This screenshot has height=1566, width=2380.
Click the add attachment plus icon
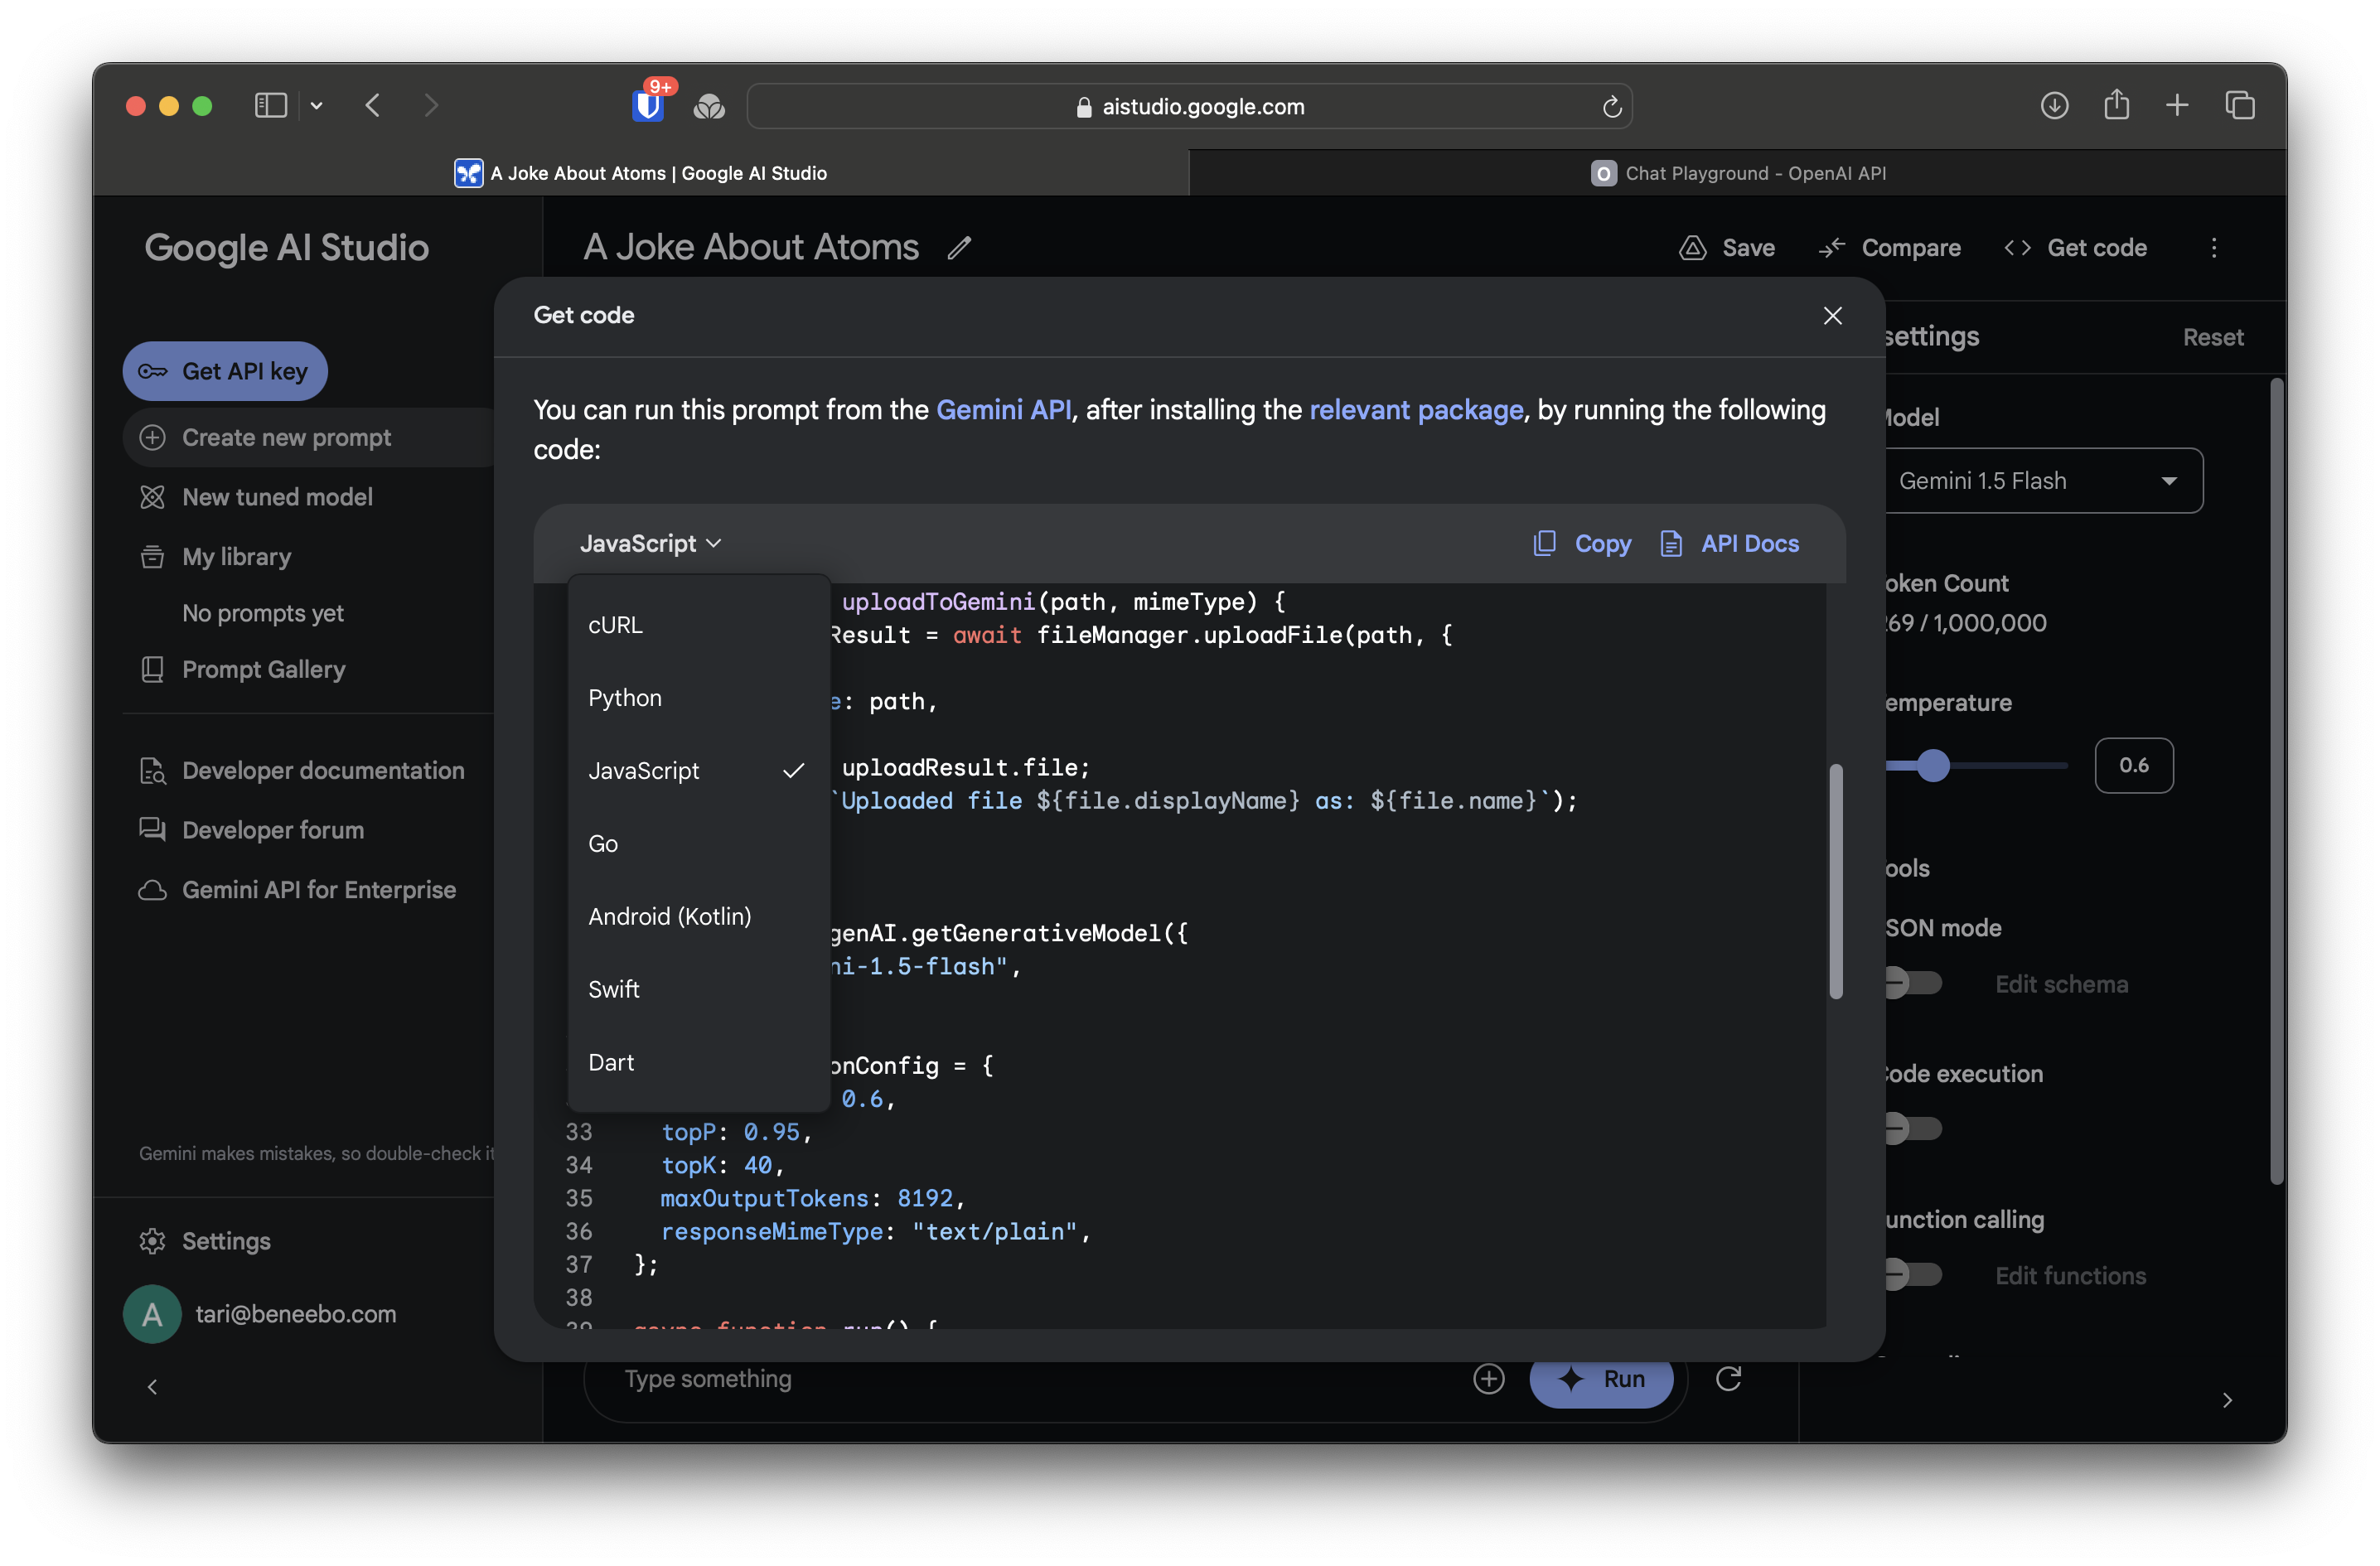coord(1488,1379)
